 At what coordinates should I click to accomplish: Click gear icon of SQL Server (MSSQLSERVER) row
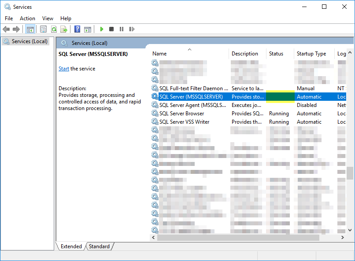tap(155, 96)
